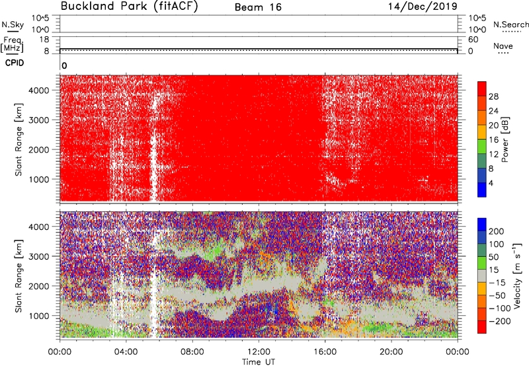This screenshot has height=366, width=529.
Task: Click the velocity panel 'Slant Range [km]' label
Action: pos(19,275)
